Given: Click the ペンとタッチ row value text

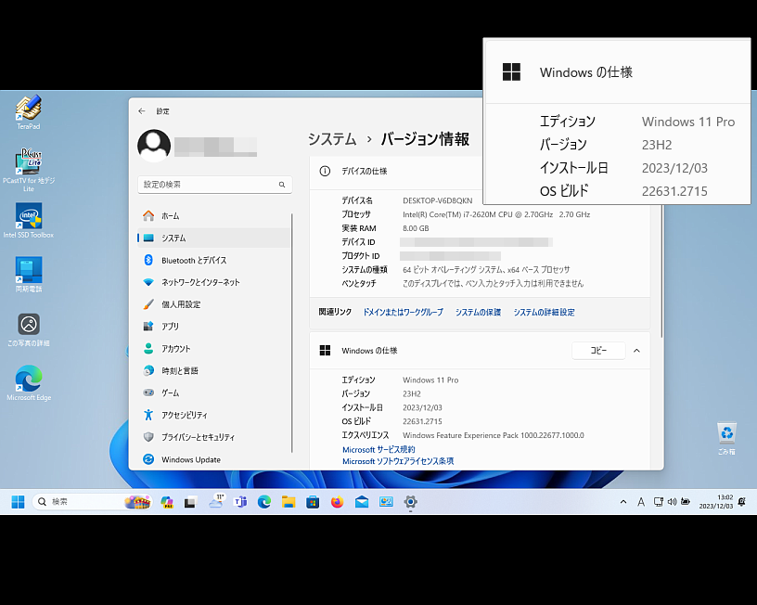Looking at the screenshot, I should click(x=493, y=283).
